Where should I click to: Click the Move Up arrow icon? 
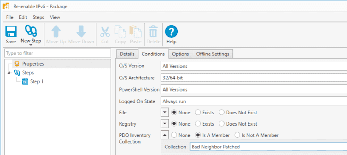56,32
